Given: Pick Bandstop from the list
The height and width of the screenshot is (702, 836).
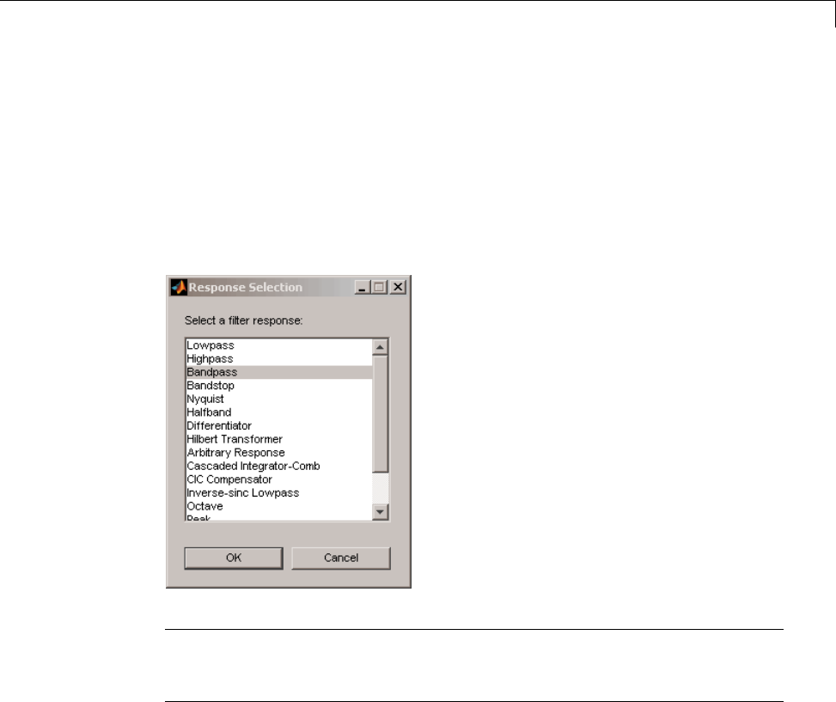Looking at the screenshot, I should click(x=279, y=386).
